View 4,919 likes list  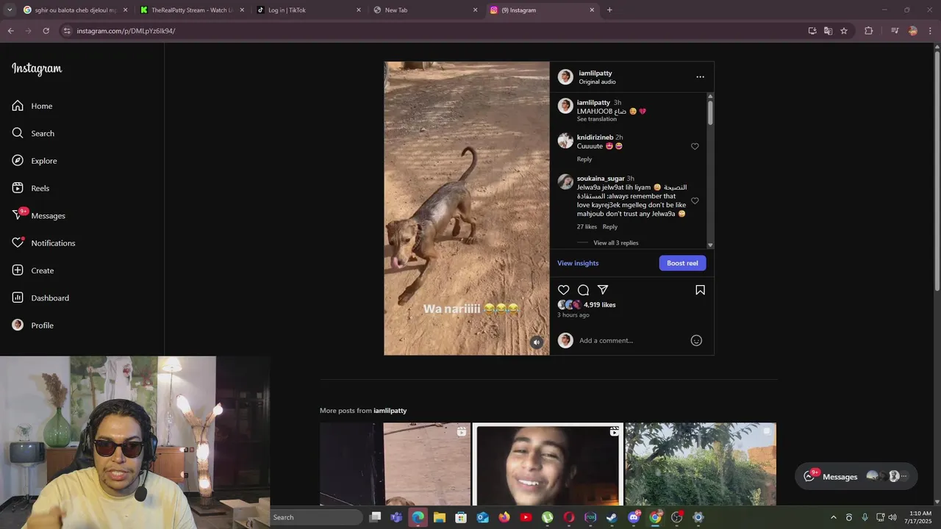click(600, 305)
